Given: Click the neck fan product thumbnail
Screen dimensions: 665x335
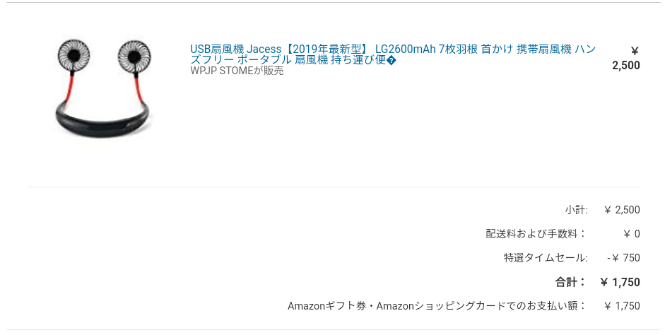Looking at the screenshot, I should coord(103,88).
